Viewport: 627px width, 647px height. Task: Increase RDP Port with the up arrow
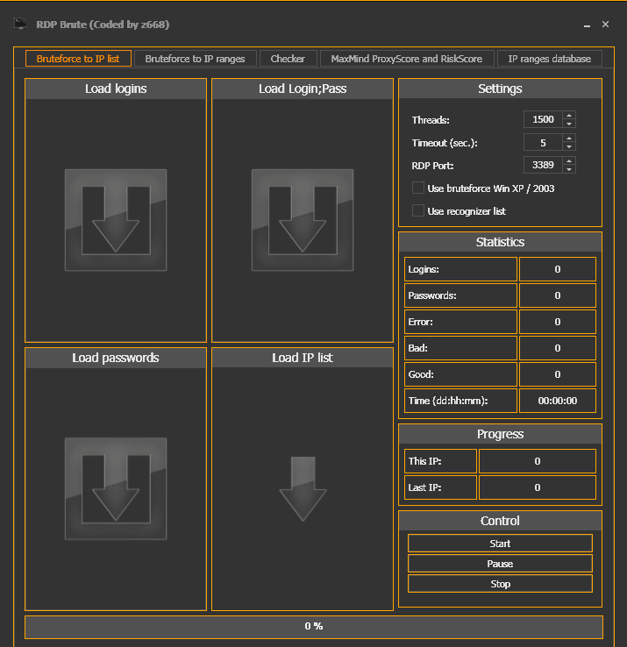pos(569,160)
